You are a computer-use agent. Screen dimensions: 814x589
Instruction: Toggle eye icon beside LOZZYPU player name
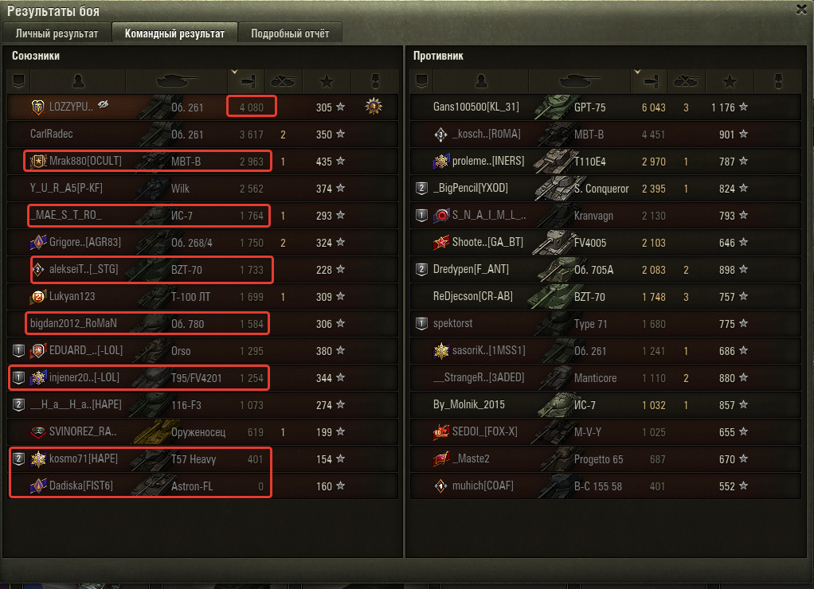[x=104, y=104]
